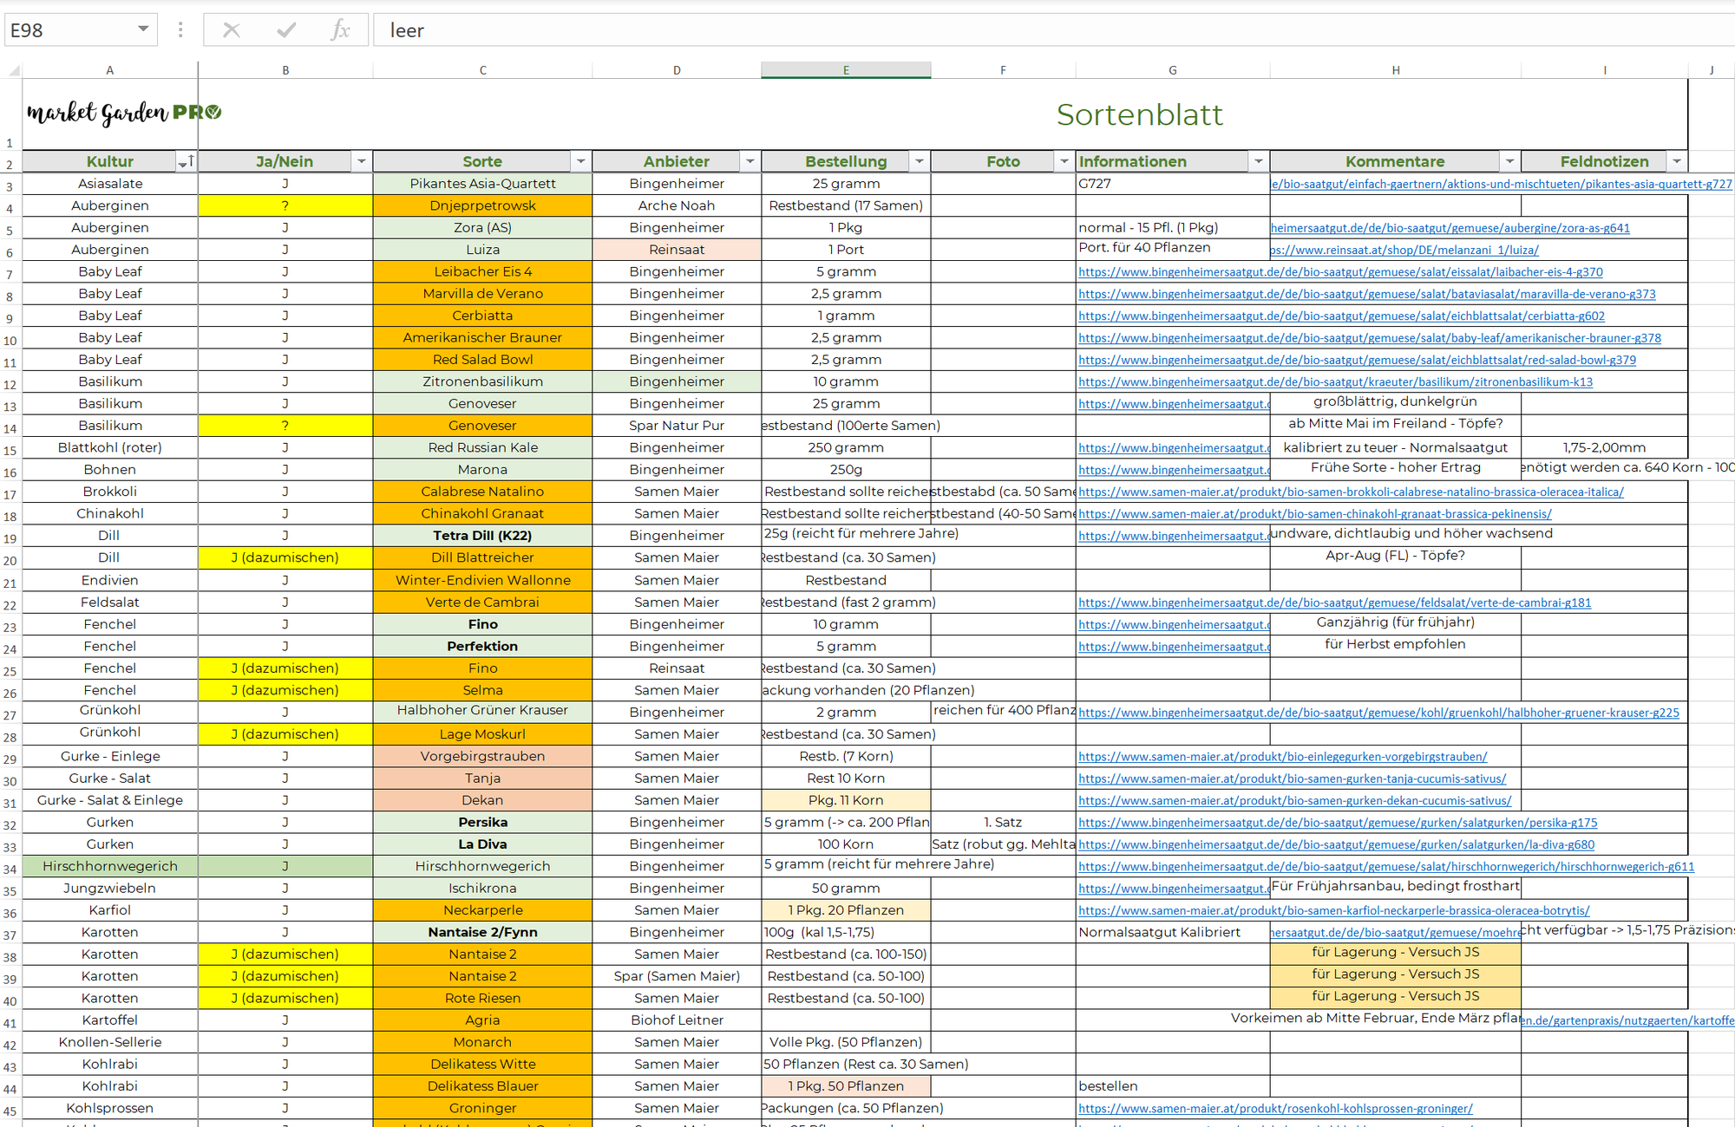1735x1127 pixels.
Task: Open the Name Box dropdown arrow
Action: click(143, 29)
